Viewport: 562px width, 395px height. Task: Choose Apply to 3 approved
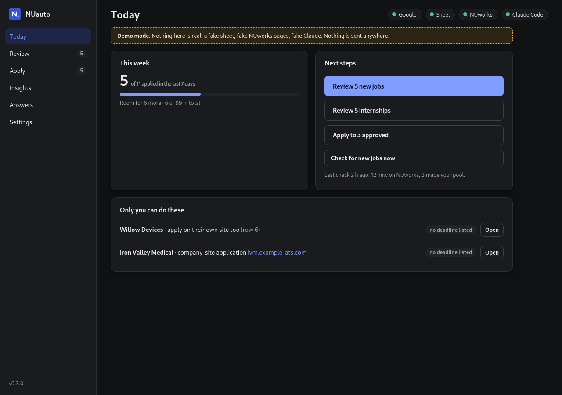point(414,135)
